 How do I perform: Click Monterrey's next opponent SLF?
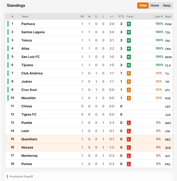coord(168,156)
